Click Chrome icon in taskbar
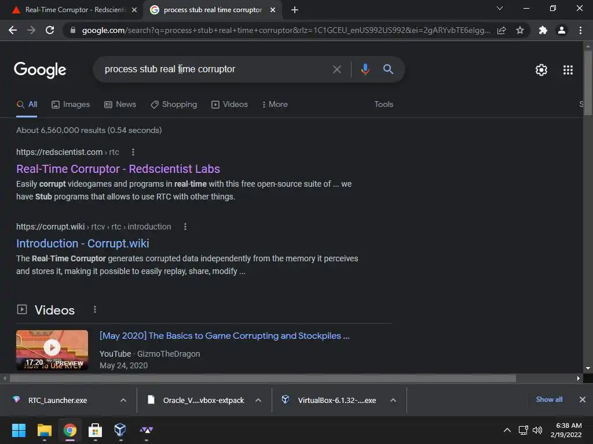Image resolution: width=593 pixels, height=444 pixels. pos(70,430)
